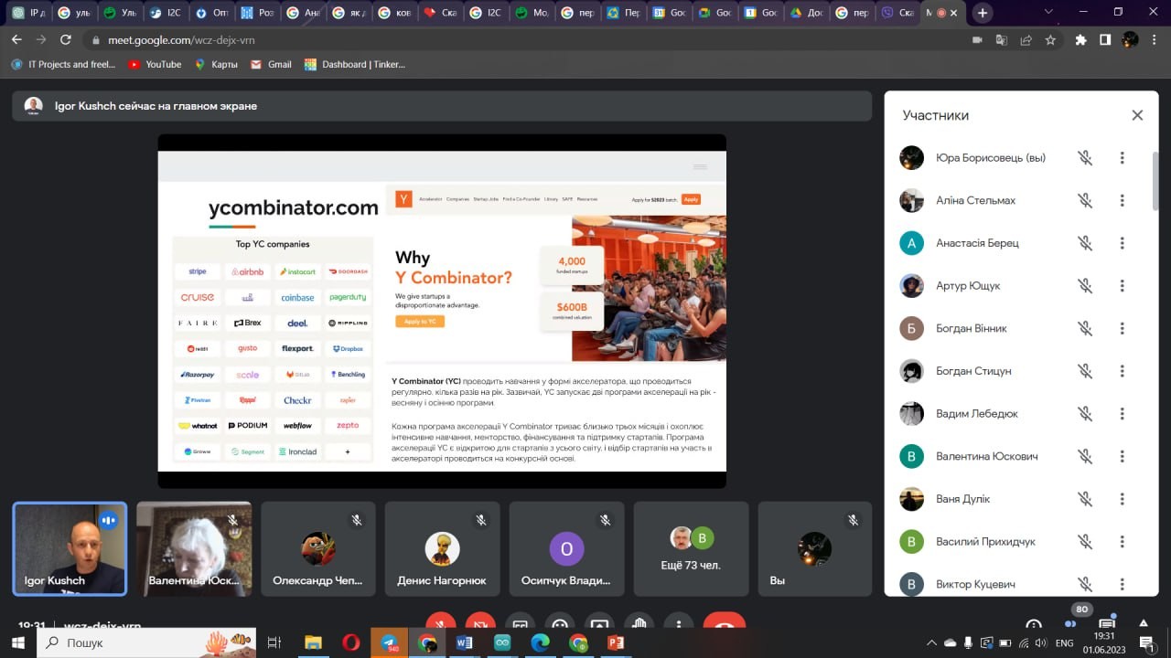Click mic icon next to Юра Борисовець

pyautogui.click(x=1085, y=158)
